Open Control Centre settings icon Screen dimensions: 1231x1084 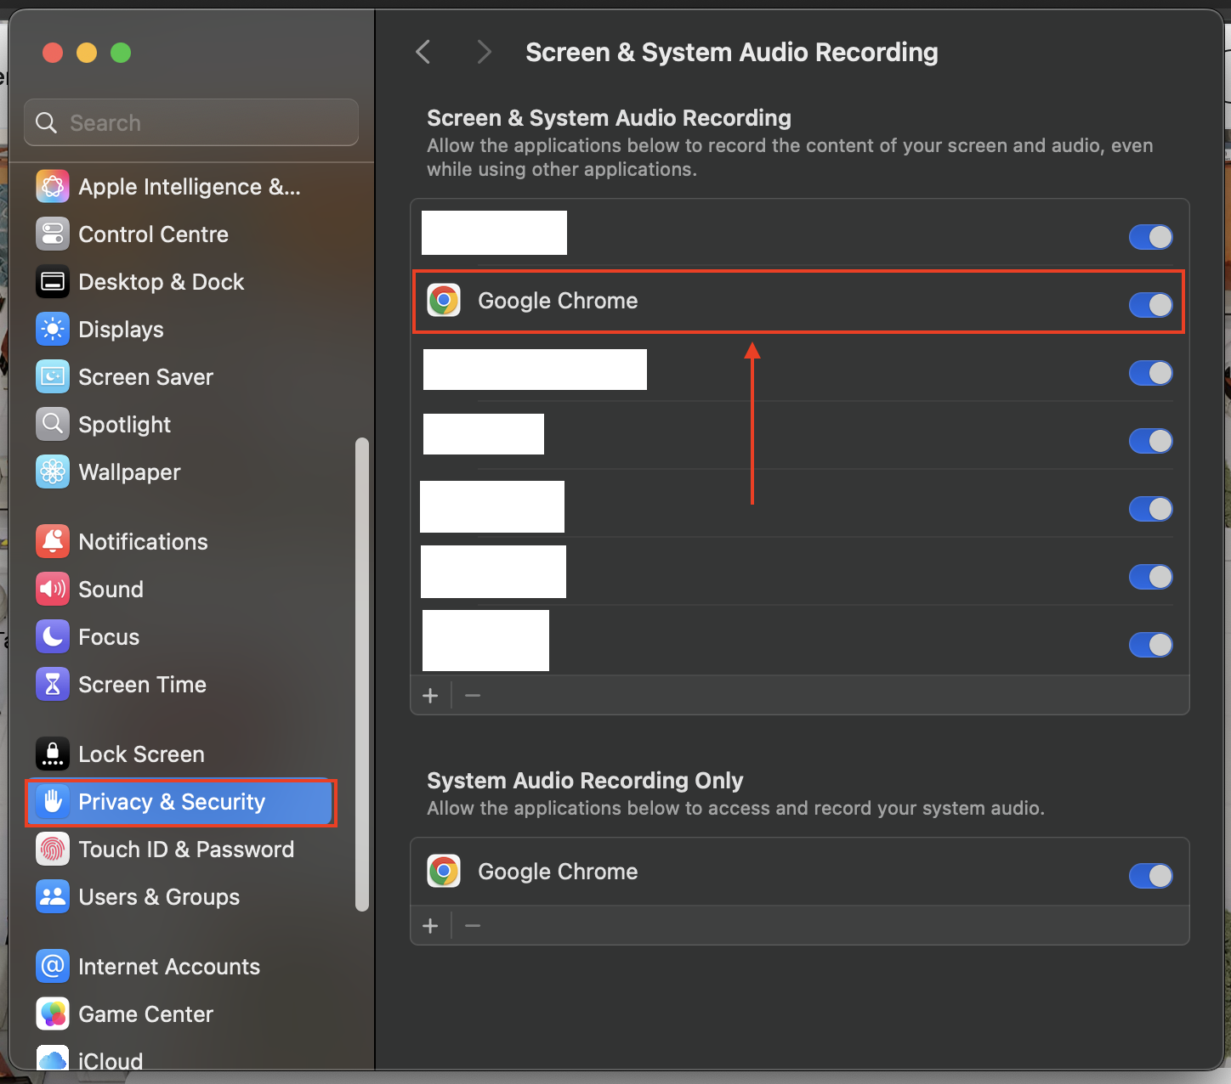tap(53, 234)
